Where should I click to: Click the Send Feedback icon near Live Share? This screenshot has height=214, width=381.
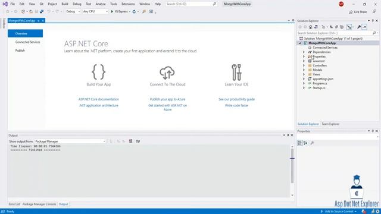(374, 12)
